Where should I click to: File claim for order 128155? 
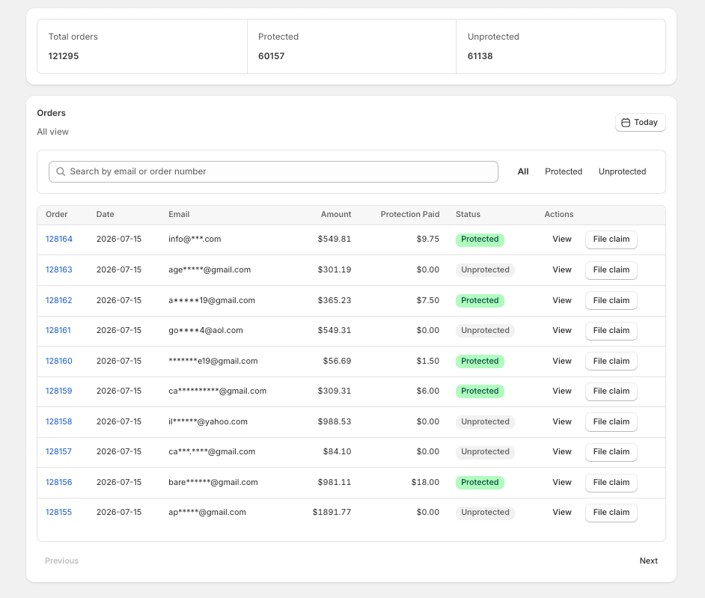pos(611,513)
